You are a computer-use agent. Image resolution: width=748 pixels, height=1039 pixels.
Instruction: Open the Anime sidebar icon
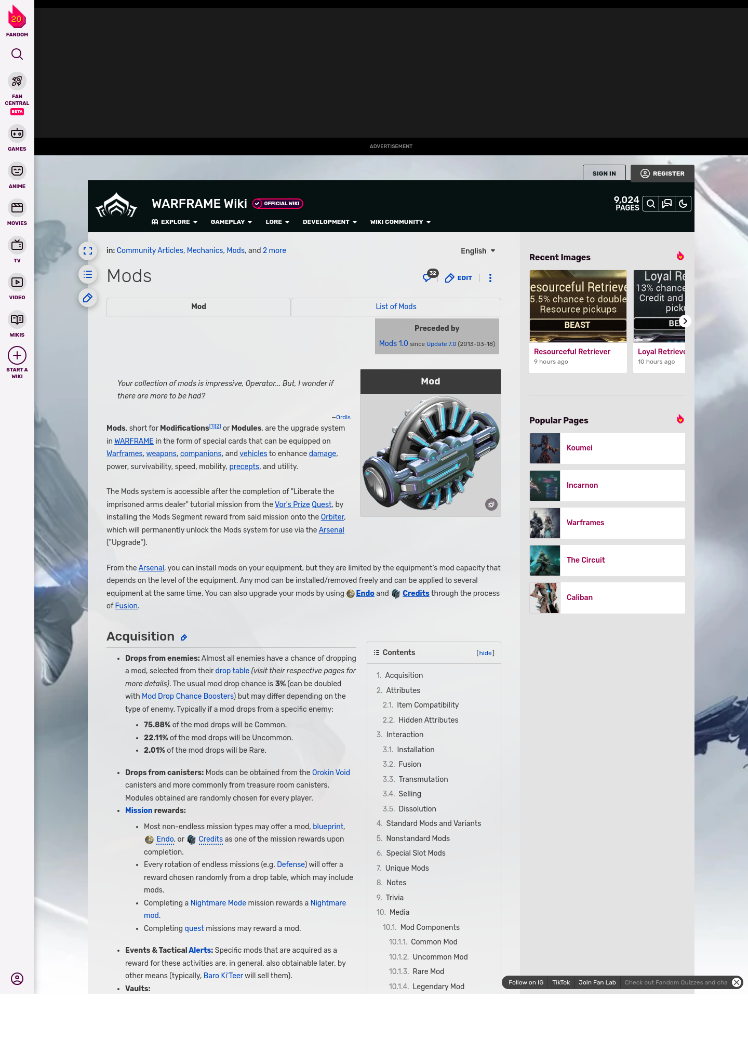pos(17,171)
